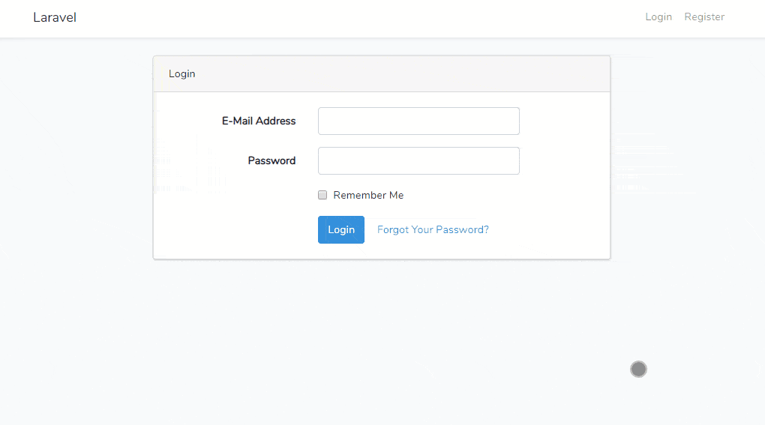
Task: Click inside the empty email text box
Action: point(418,121)
